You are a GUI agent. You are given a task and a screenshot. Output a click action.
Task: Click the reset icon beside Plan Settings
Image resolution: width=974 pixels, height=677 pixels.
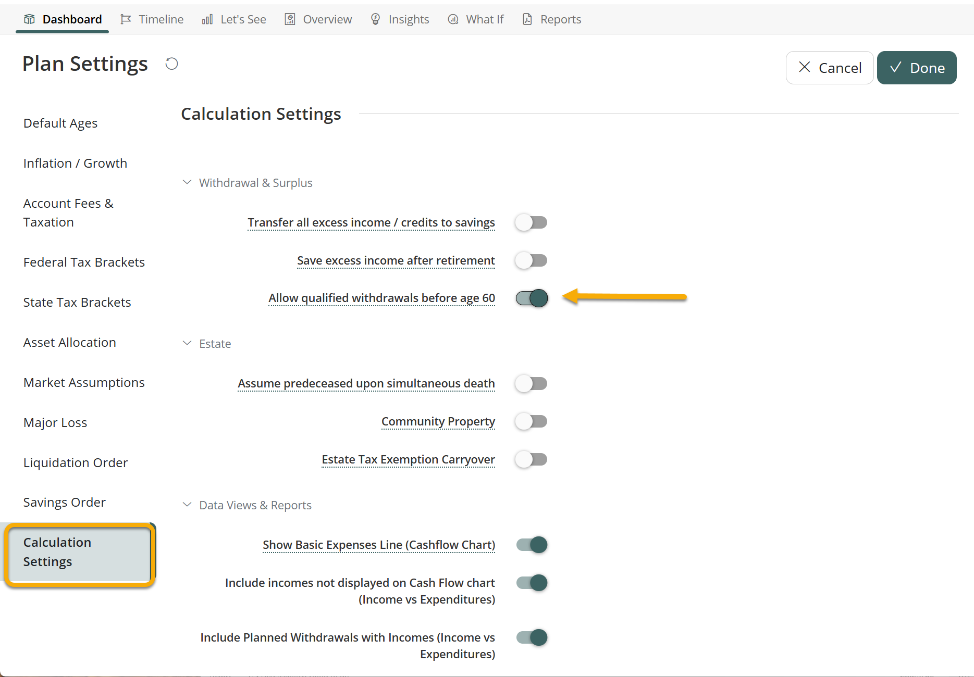click(171, 64)
